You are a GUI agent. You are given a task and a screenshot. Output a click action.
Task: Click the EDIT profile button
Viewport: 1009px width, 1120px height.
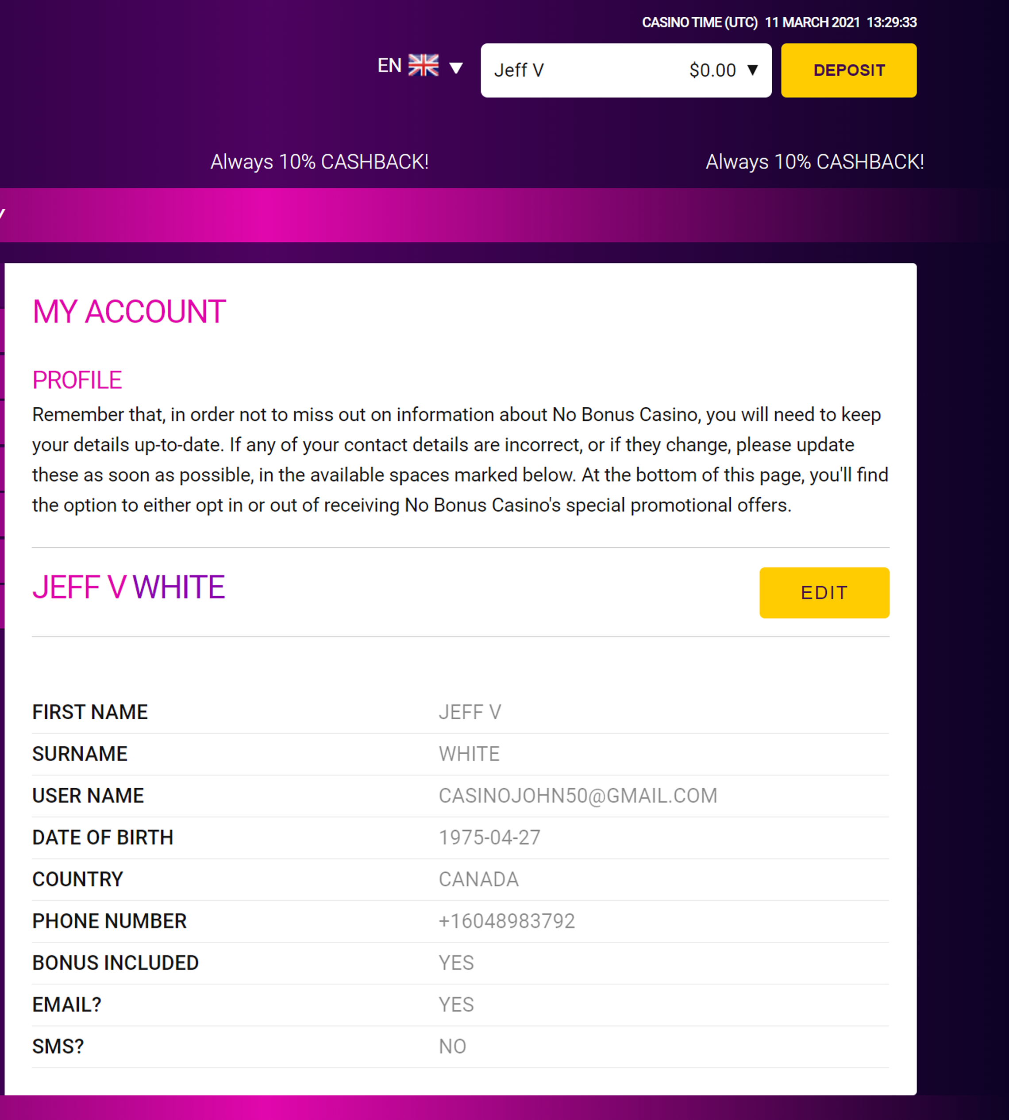coord(824,592)
